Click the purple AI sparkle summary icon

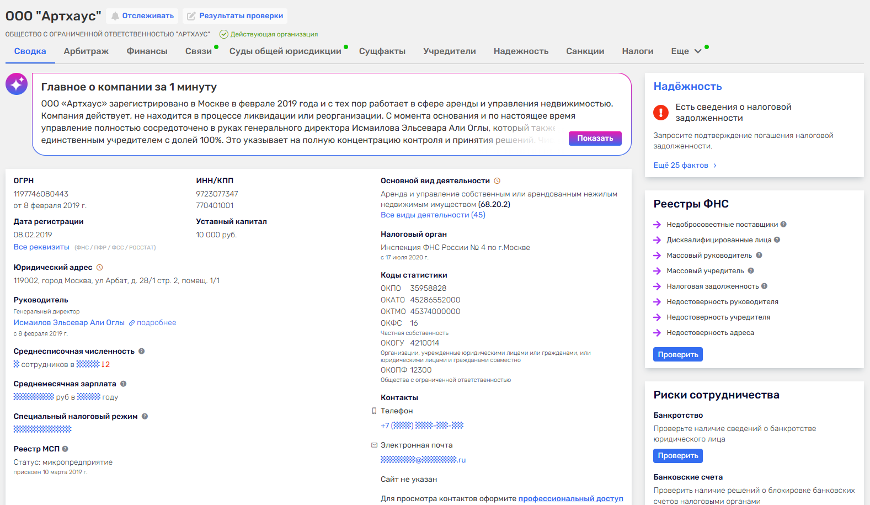tap(17, 84)
